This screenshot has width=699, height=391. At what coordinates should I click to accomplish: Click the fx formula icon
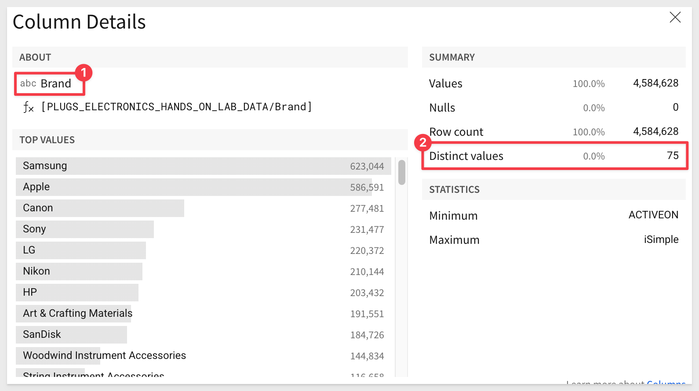click(x=28, y=107)
